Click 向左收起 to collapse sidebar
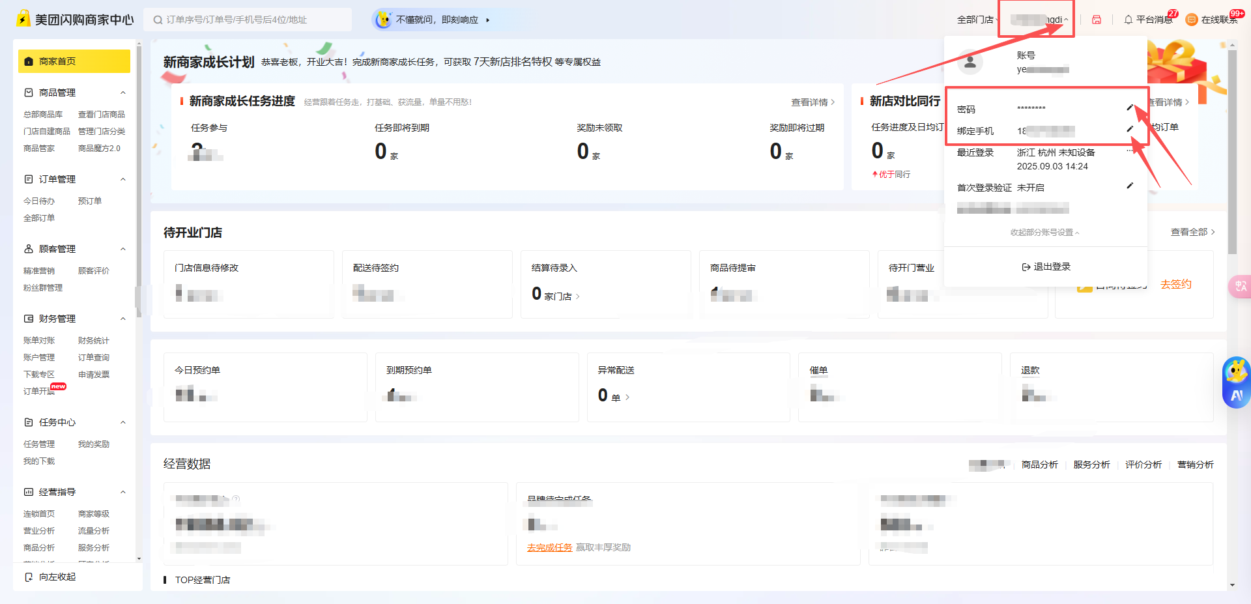Viewport: 1251px width, 604px height. coord(51,577)
